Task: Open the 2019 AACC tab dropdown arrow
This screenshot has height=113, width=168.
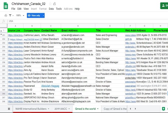Action: [x=69, y=109]
